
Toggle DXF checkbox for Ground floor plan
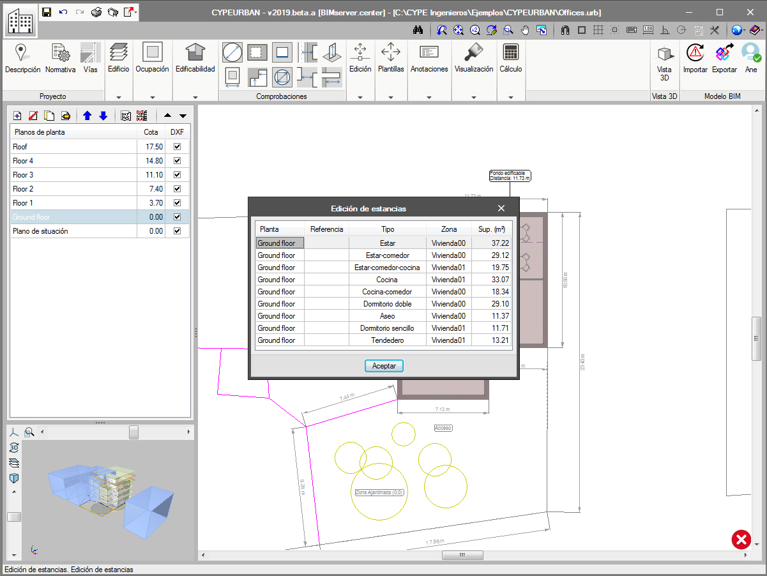pyautogui.click(x=178, y=217)
